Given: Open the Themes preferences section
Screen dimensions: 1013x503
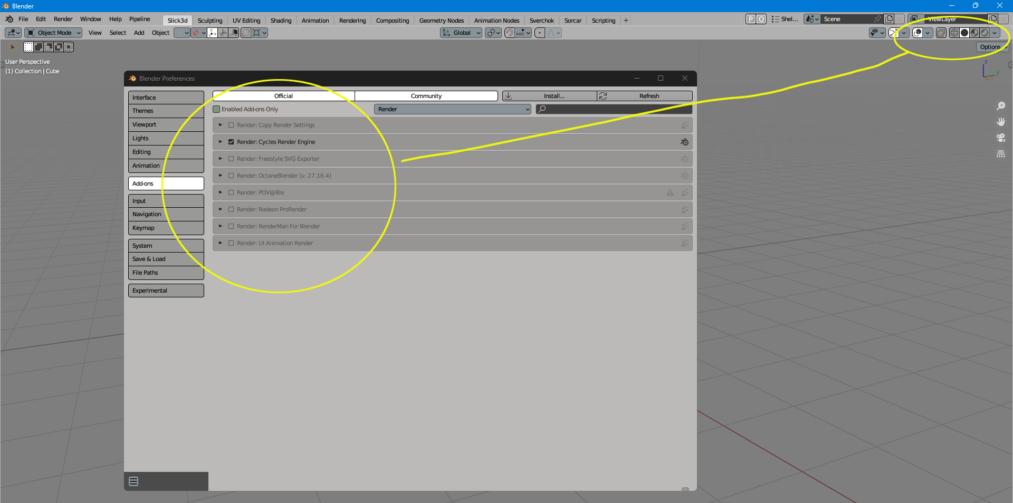Looking at the screenshot, I should (166, 111).
